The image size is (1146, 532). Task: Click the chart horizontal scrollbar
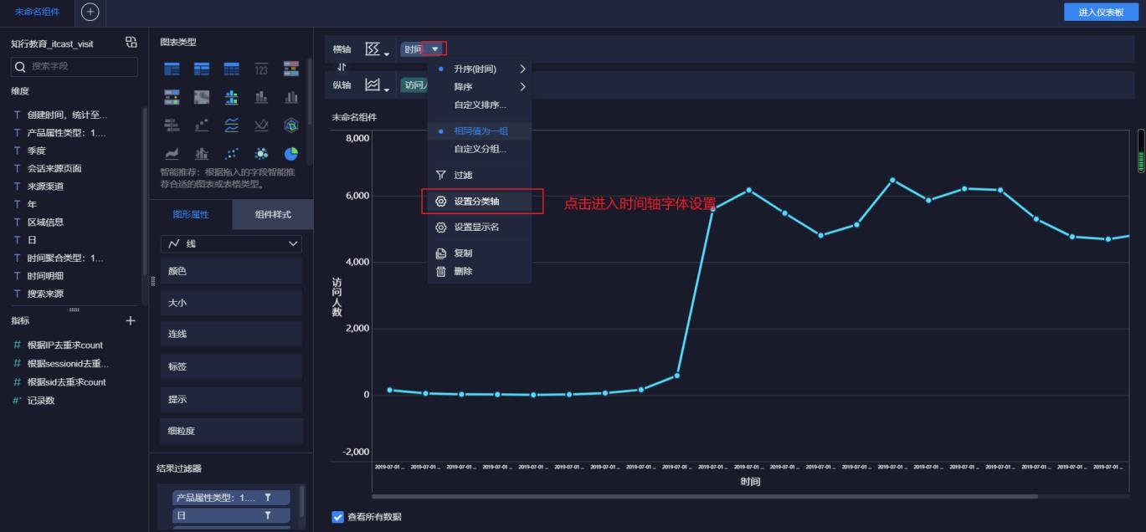click(x=705, y=496)
